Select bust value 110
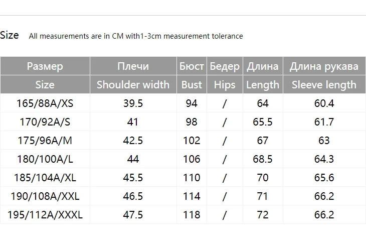Screen dimensions: 366x245 (192, 178)
